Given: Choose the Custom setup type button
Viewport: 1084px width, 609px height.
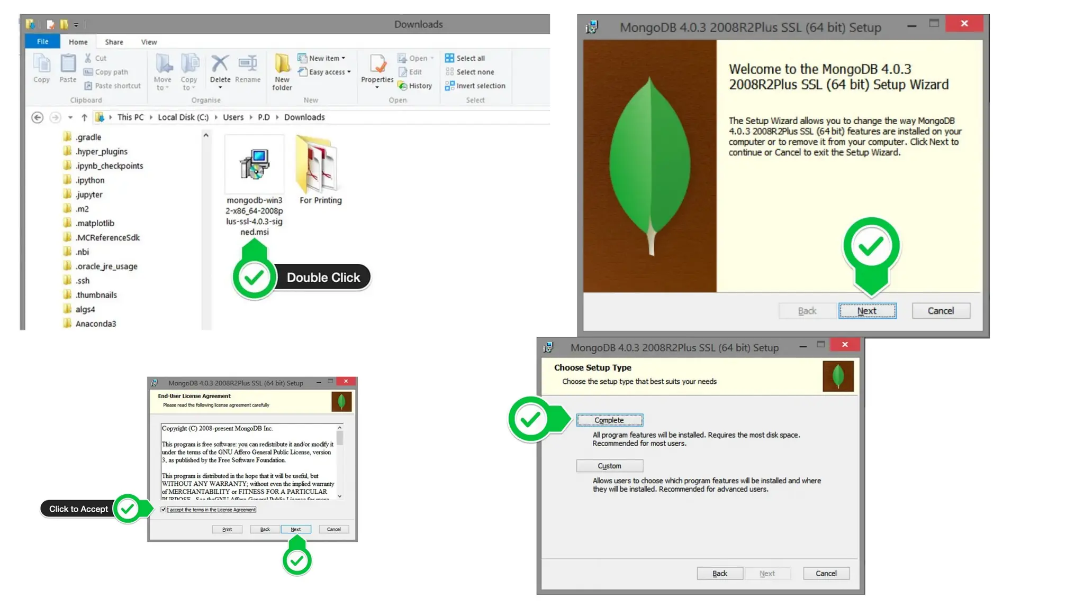Looking at the screenshot, I should (x=609, y=466).
